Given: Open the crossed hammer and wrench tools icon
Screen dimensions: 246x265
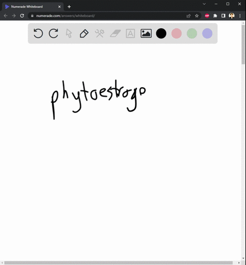Looking at the screenshot, I should pos(99,33).
